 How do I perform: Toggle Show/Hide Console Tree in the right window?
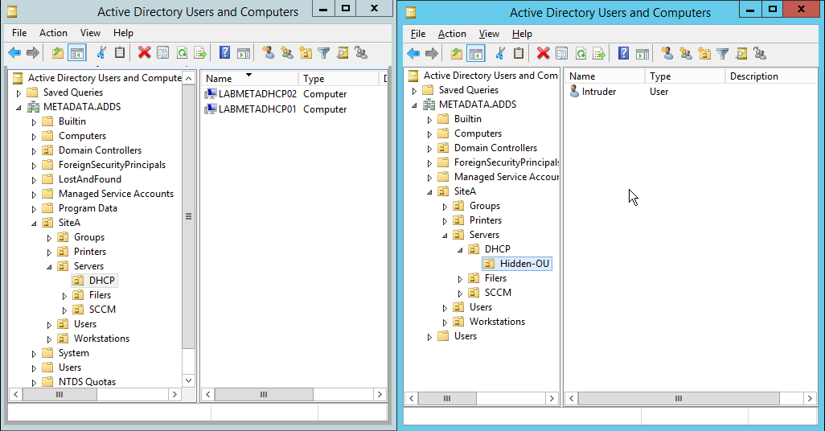tap(476, 53)
